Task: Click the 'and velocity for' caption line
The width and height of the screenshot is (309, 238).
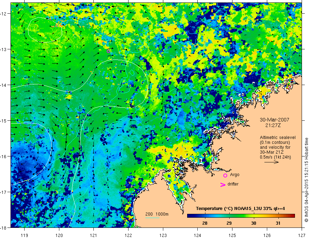Action: click(275, 147)
